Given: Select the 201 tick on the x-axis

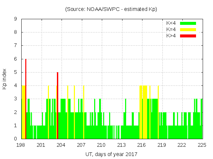Looking at the screenshot, I should click(x=41, y=145).
